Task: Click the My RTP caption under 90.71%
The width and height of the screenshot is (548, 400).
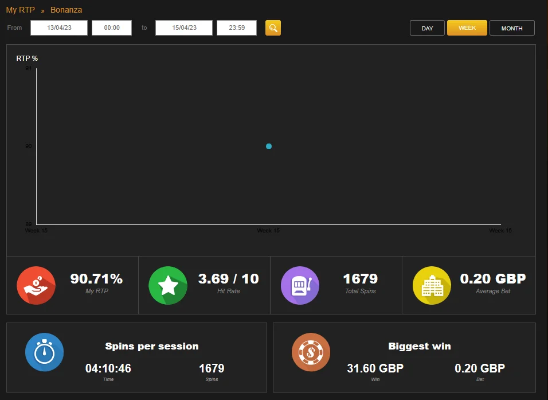Action: [x=97, y=291]
